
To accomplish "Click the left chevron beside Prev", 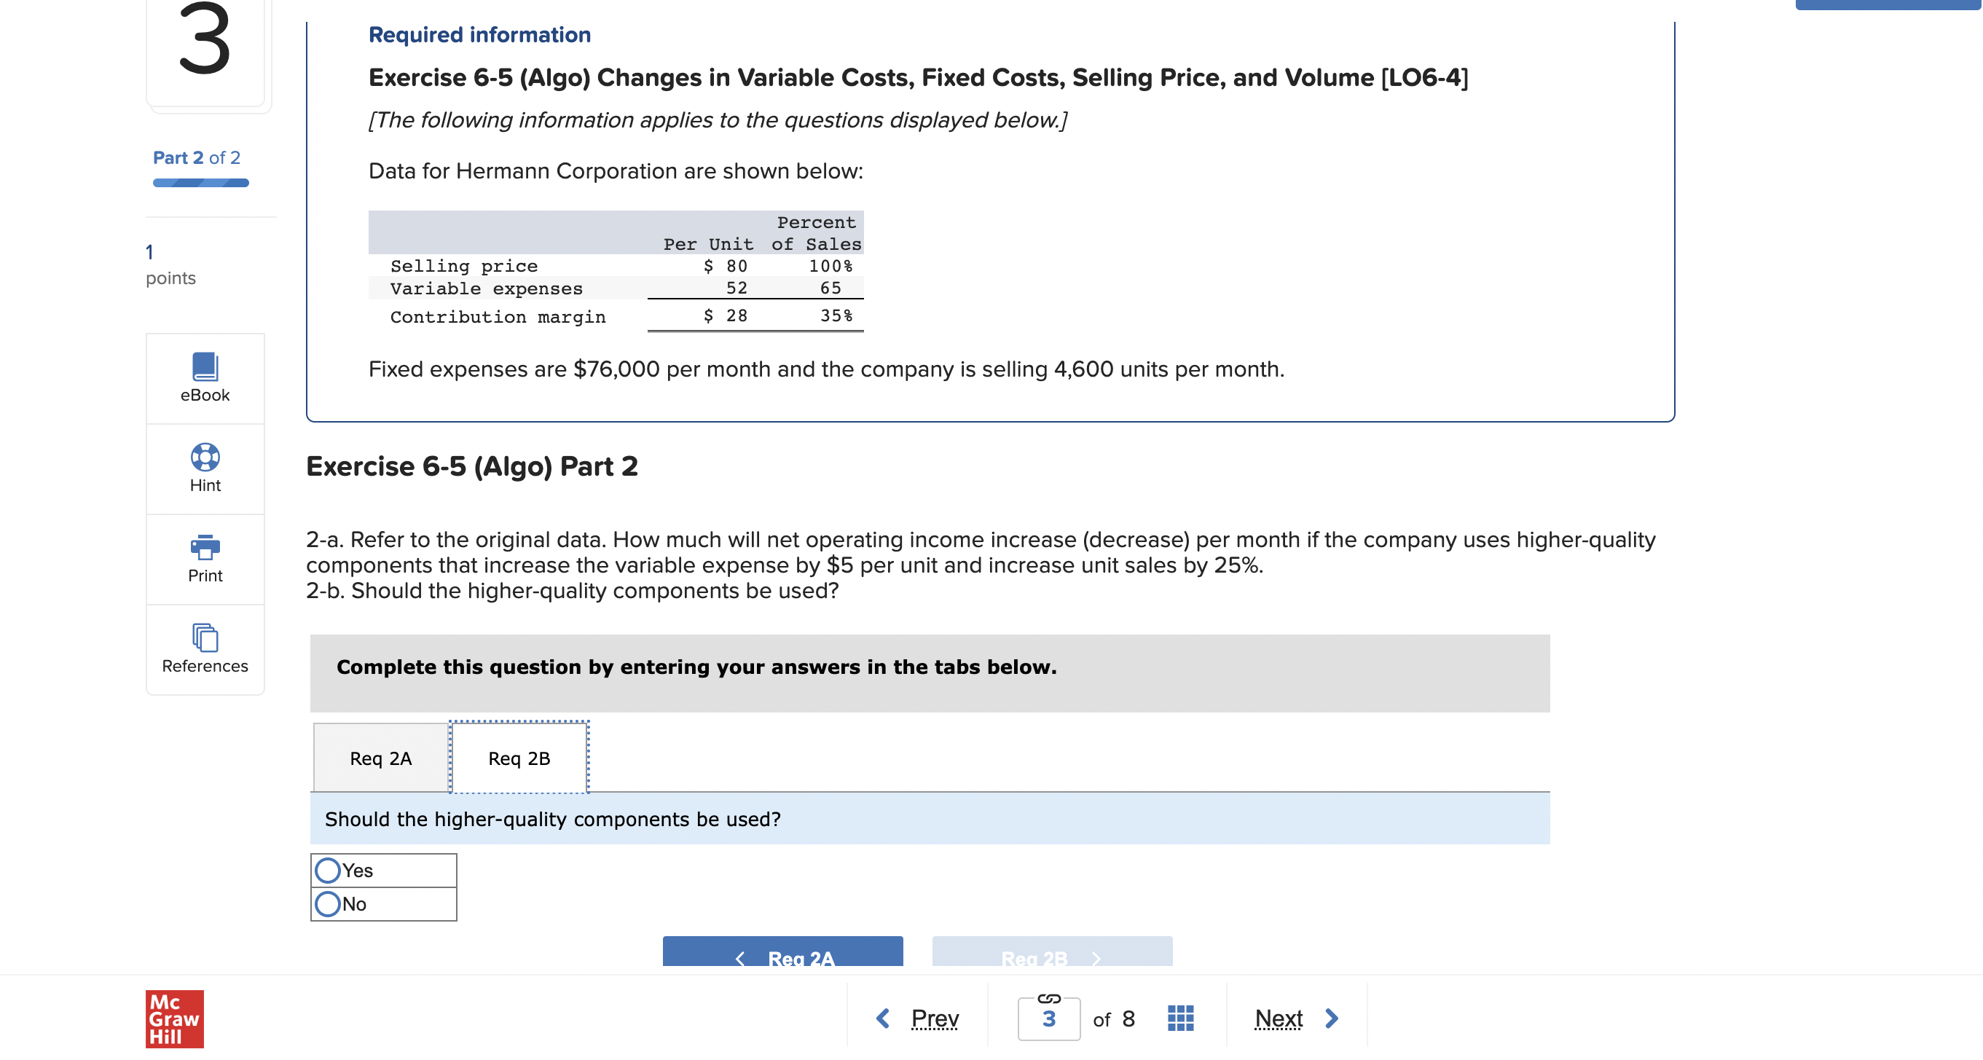I will coord(883,1018).
